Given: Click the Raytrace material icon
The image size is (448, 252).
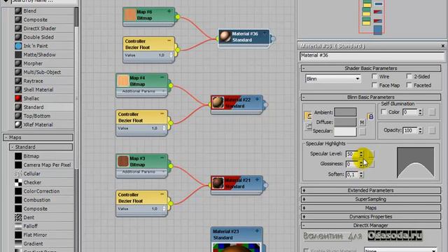Looking at the screenshot, I should (18, 81).
